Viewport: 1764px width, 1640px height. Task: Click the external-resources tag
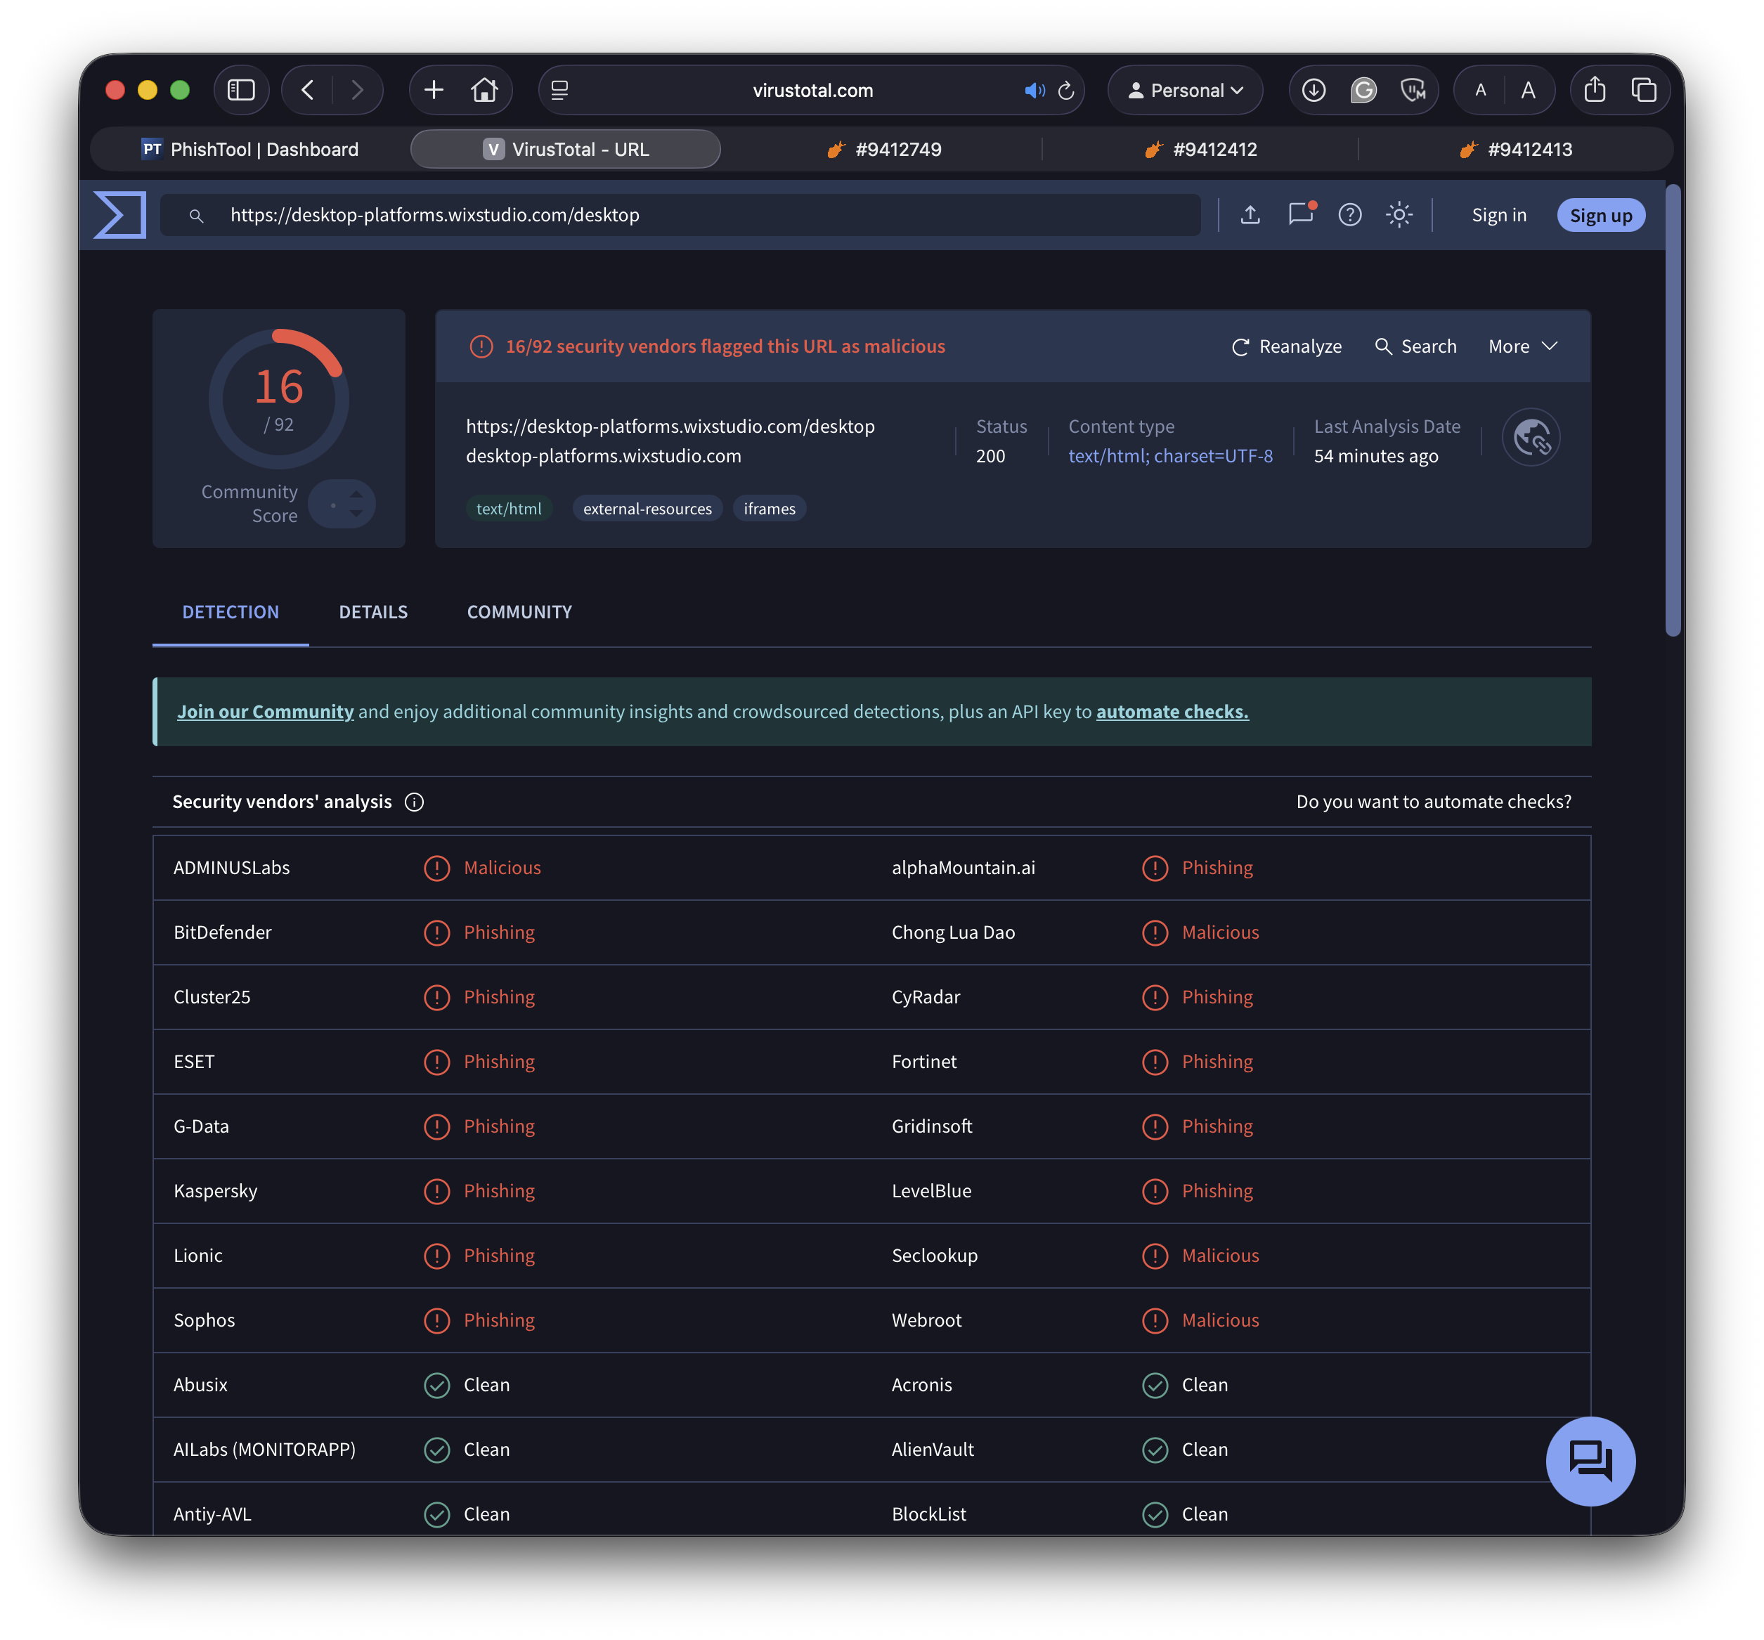coord(647,508)
